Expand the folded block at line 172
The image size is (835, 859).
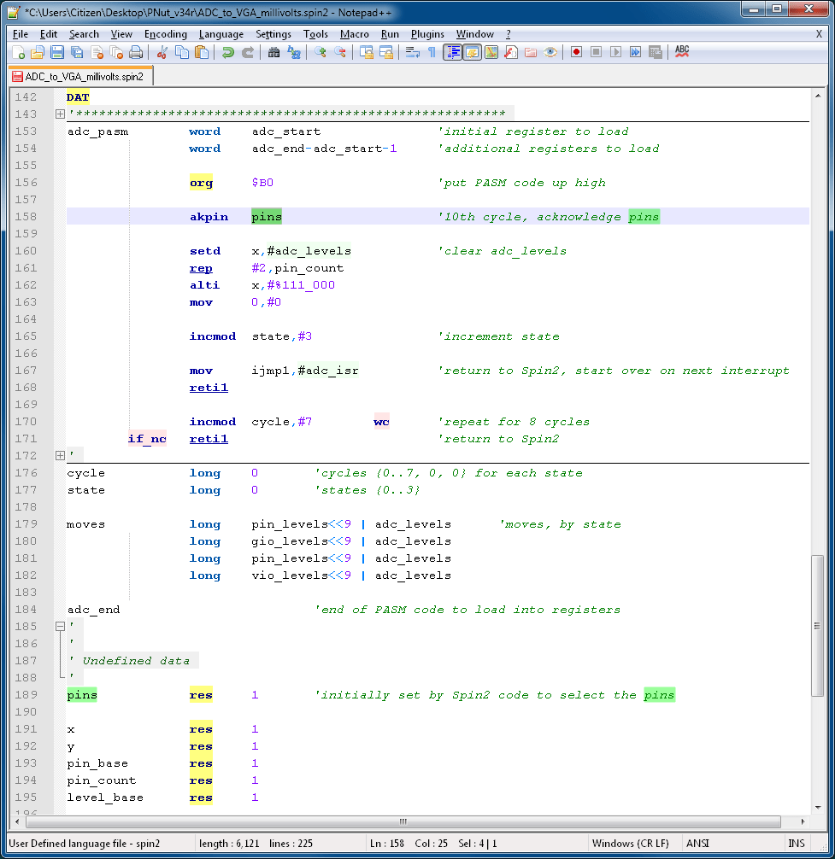[x=60, y=456]
